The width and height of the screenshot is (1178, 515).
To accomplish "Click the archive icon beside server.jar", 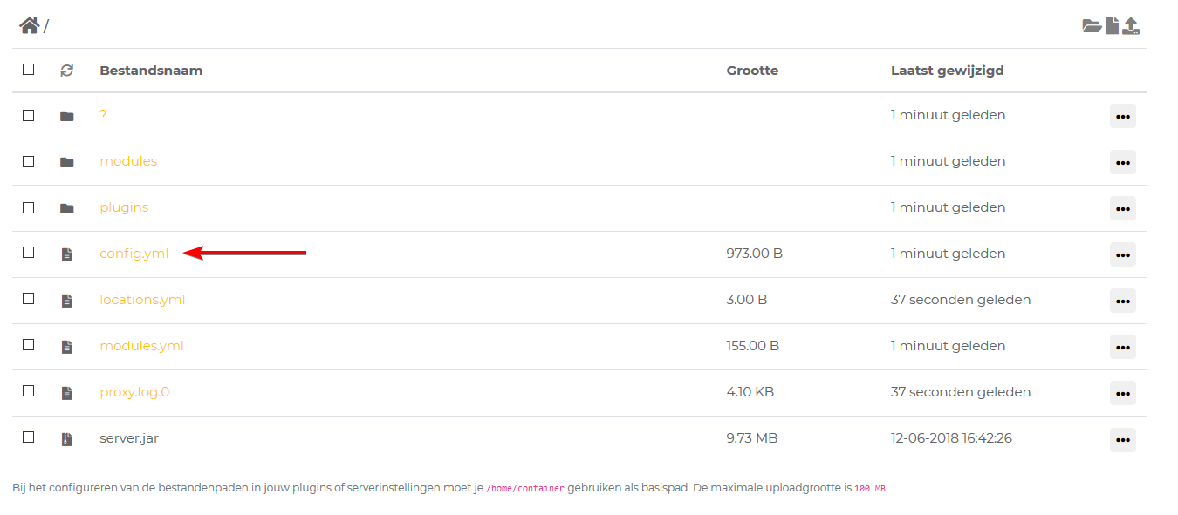I will coord(66,439).
